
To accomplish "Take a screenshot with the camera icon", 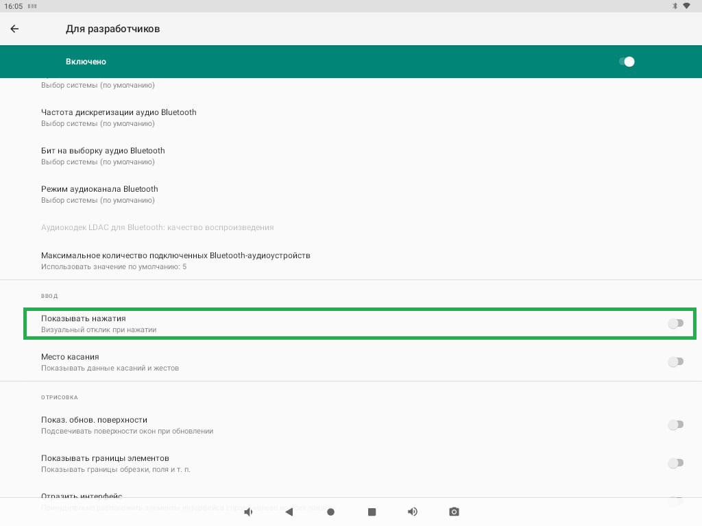I will pyautogui.click(x=454, y=512).
